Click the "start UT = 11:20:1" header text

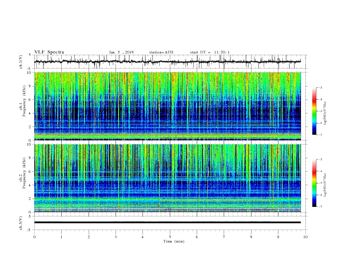point(210,52)
